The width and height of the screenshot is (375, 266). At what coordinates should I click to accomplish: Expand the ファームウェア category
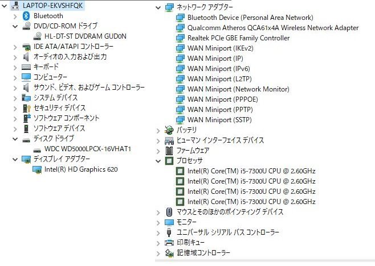tap(158, 151)
